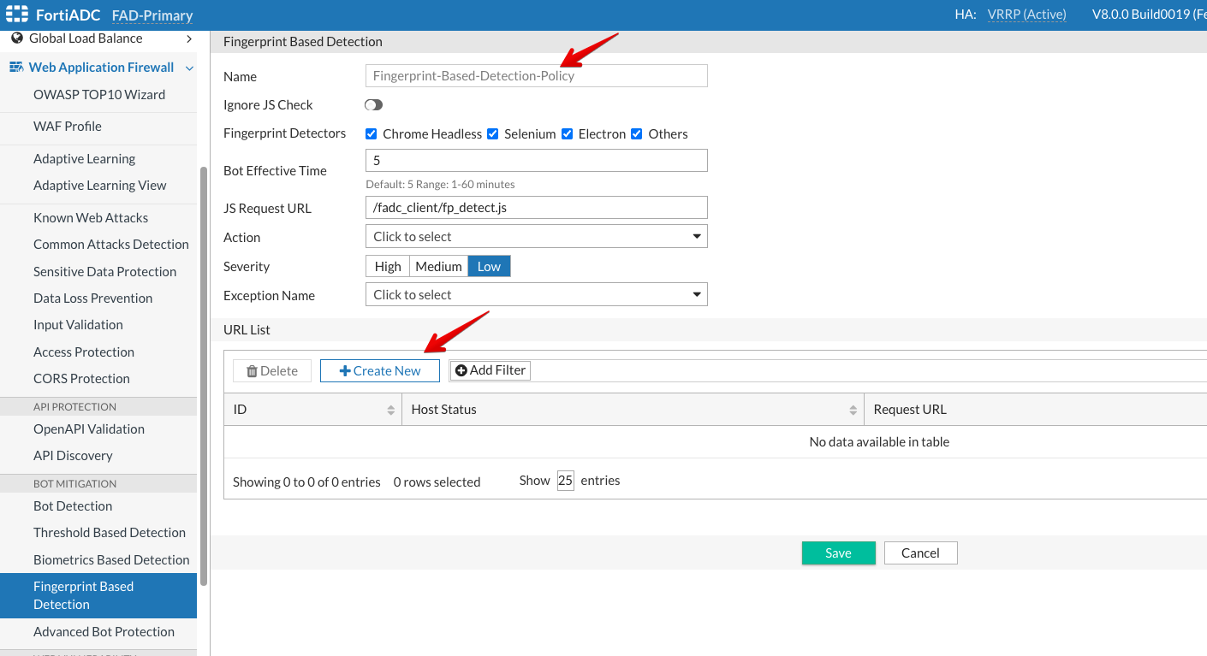Set Severity to High
This screenshot has width=1207, height=656.
pos(388,267)
